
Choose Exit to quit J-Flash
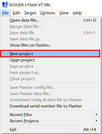50,130
